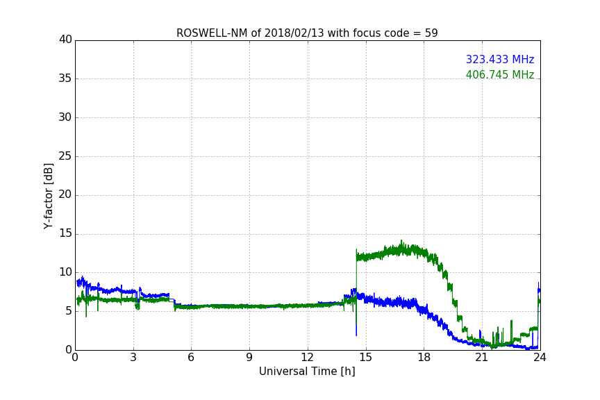The image size is (600, 400).
Task: Click the plot title ROSWELL-NM of 2018/02/13
Action: 307,33
